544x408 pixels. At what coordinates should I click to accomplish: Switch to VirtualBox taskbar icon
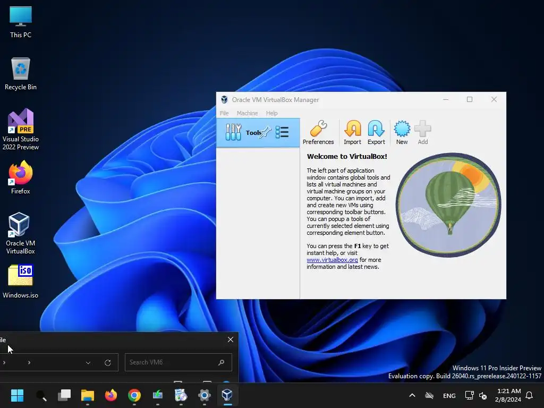point(227,395)
